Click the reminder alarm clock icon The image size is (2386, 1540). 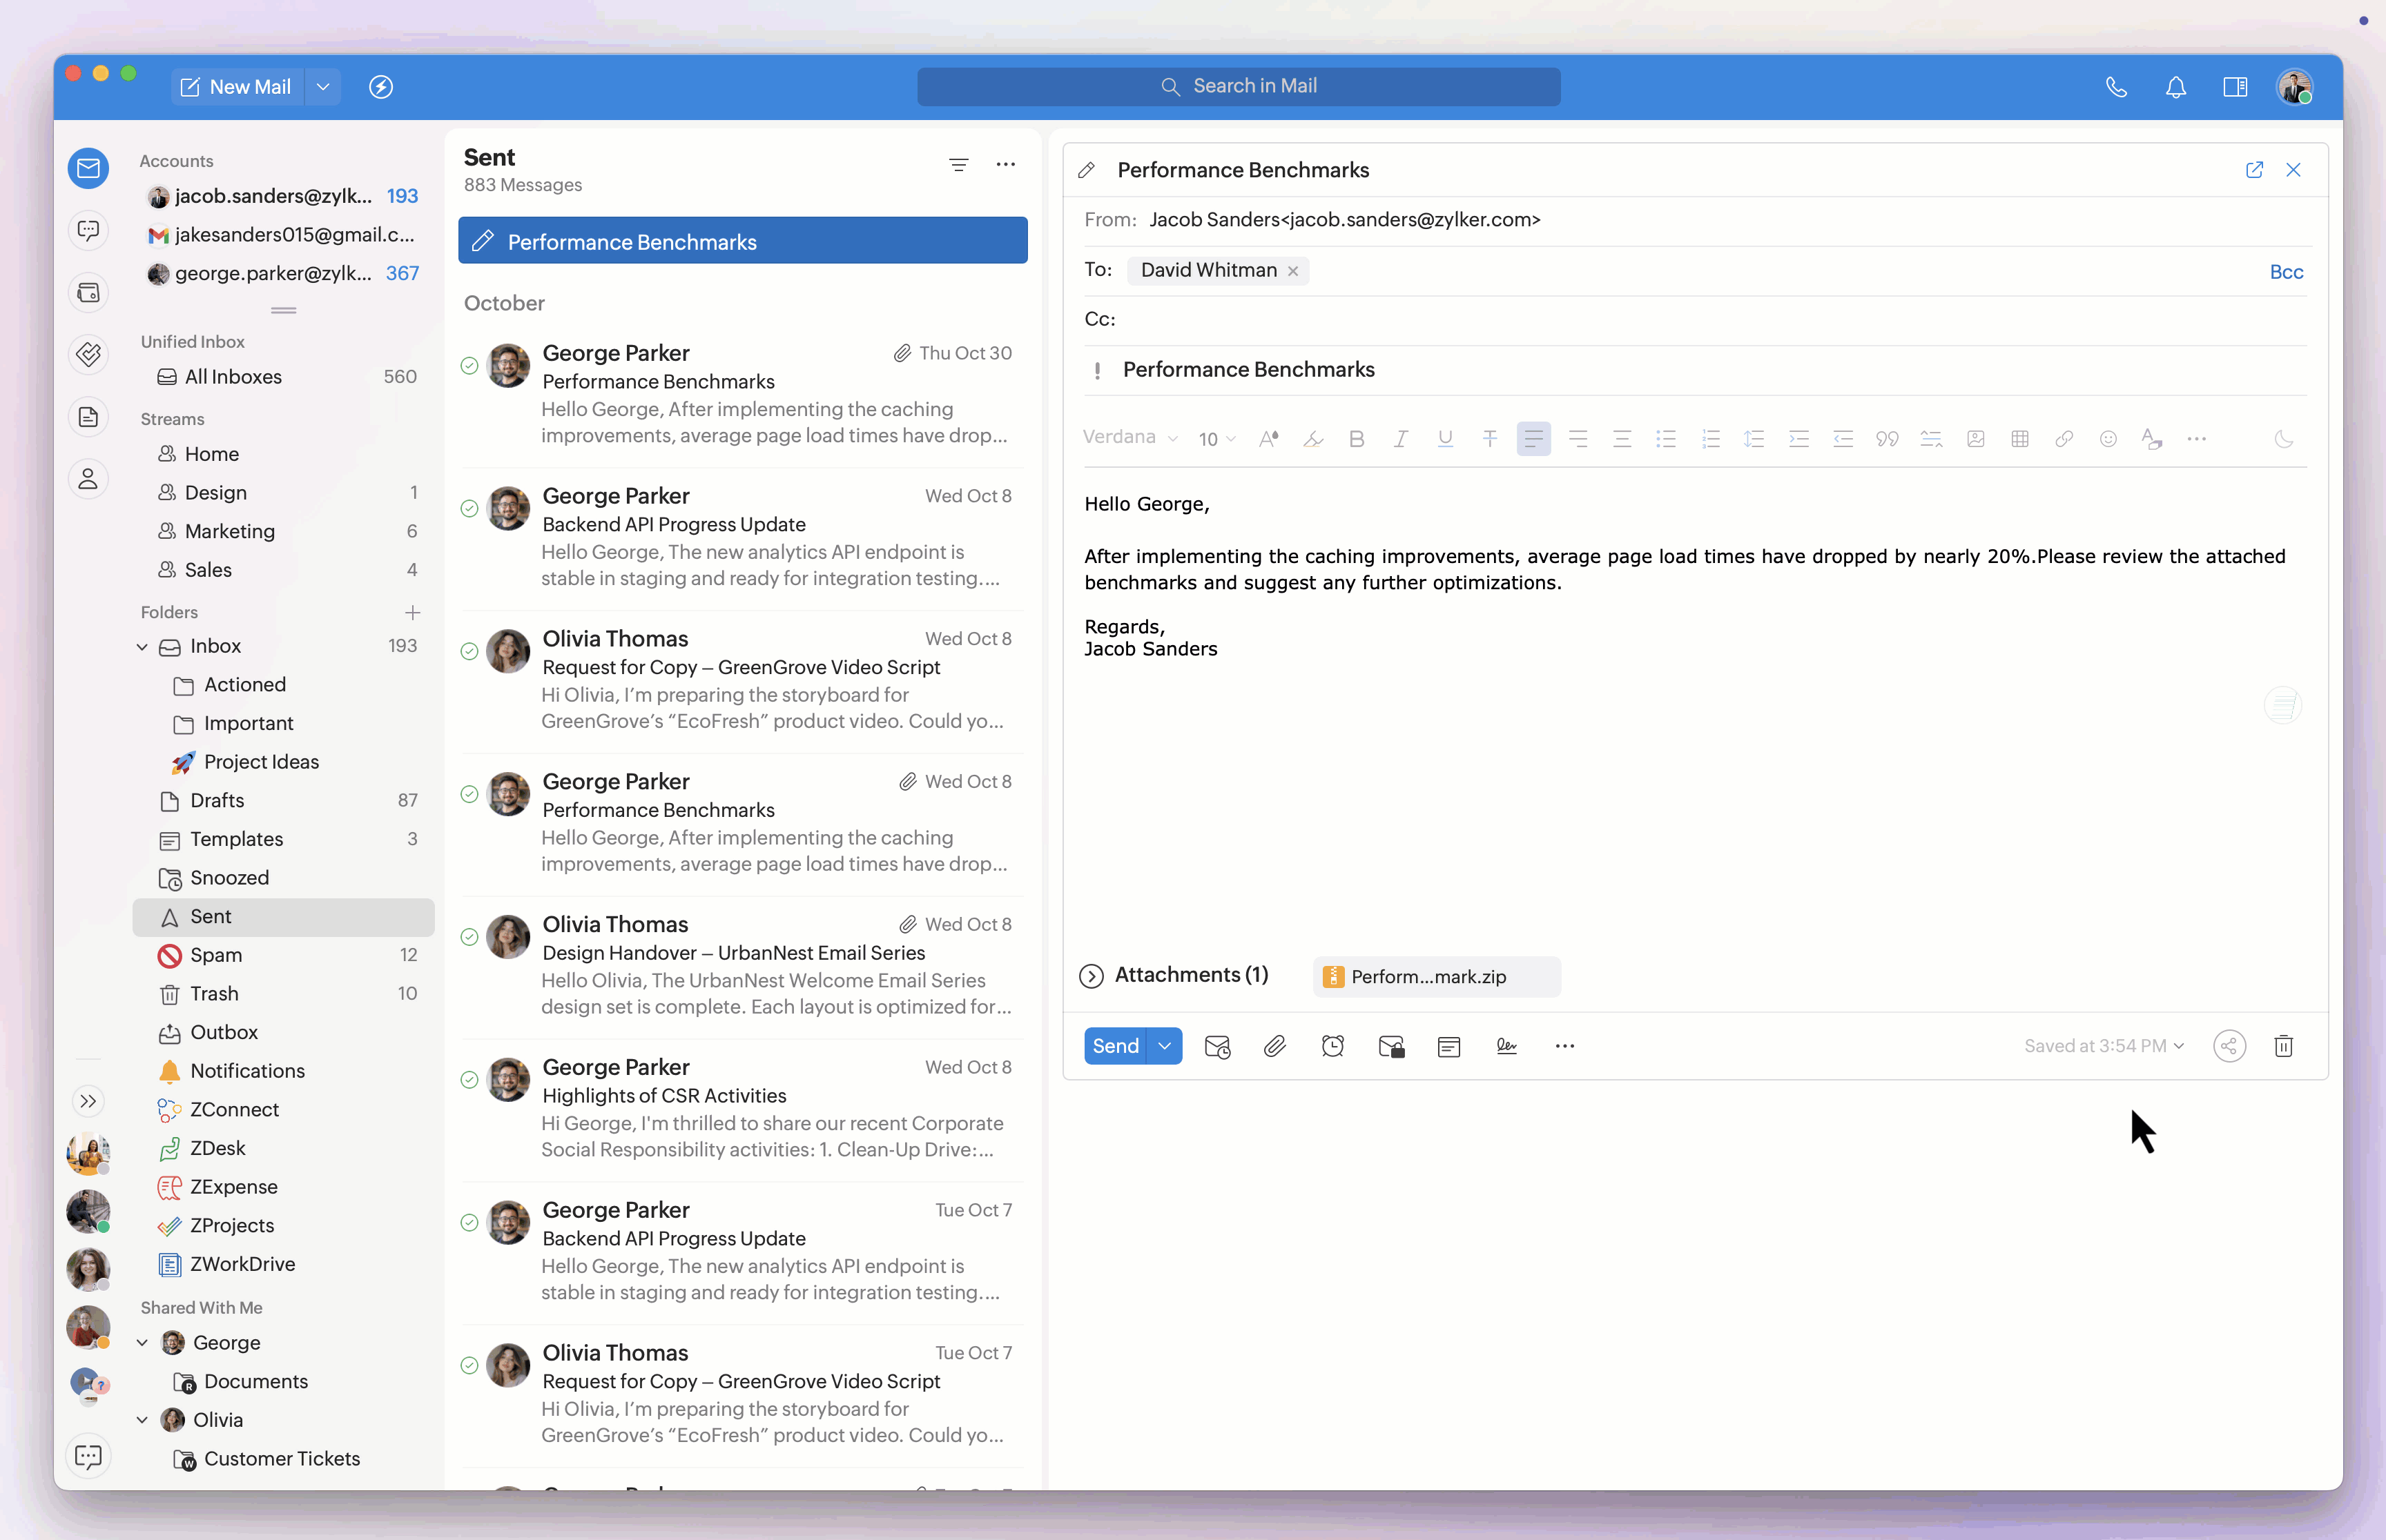click(x=1332, y=1046)
